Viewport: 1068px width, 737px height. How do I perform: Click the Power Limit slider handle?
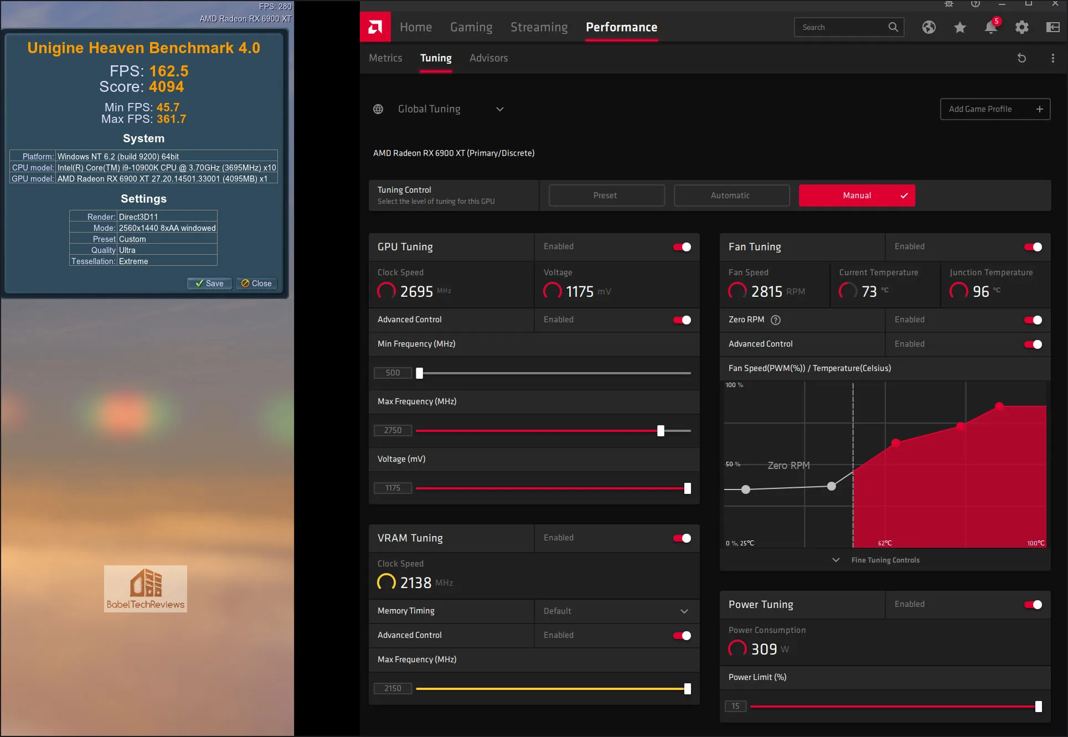(1038, 707)
